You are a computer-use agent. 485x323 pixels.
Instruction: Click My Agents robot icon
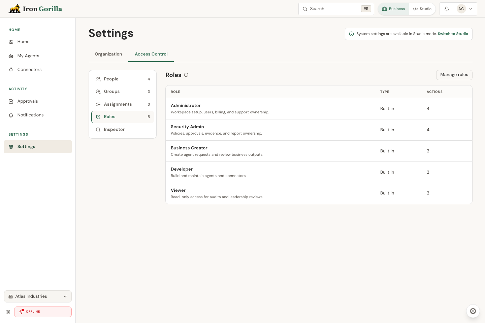click(11, 56)
